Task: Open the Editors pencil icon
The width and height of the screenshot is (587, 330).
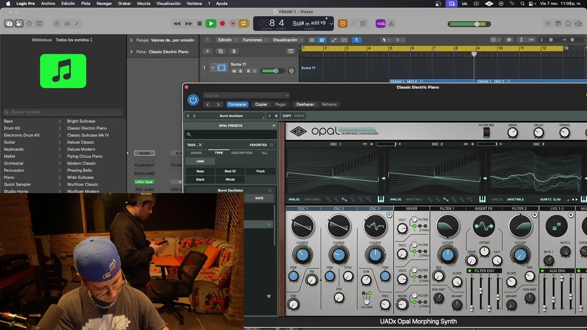Action: 77,23
